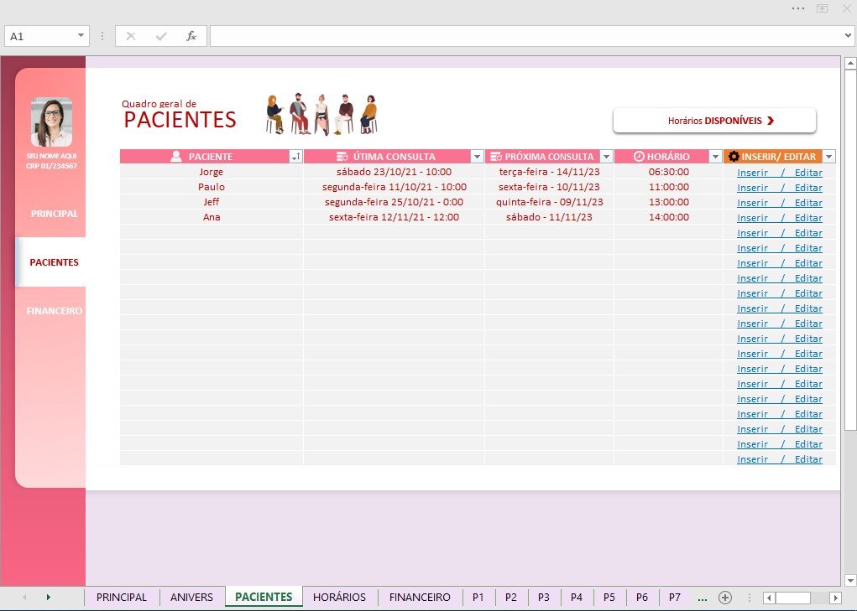Image resolution: width=857 pixels, height=611 pixels.
Task: Click the Horários DISPONÍVEIS button
Action: coord(714,121)
